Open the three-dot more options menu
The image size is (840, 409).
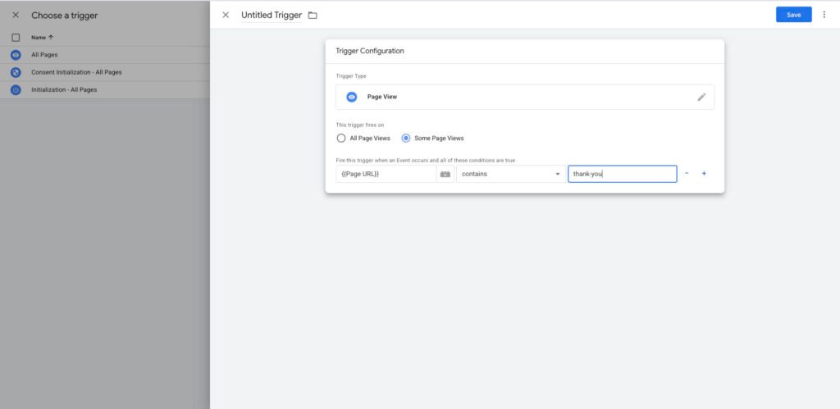(x=824, y=15)
